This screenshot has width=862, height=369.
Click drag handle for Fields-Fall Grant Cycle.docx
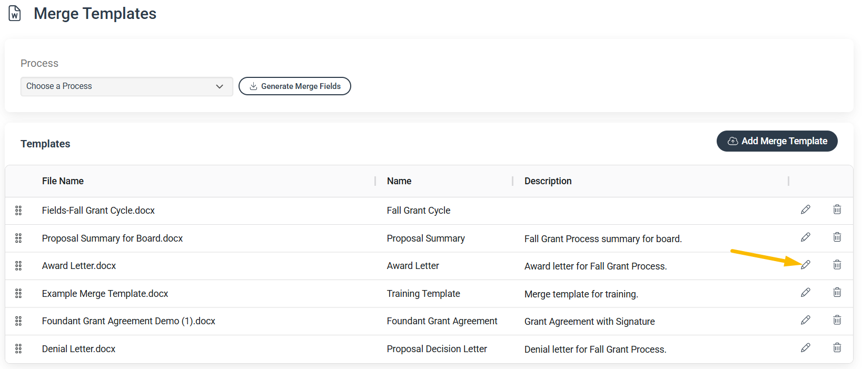coord(18,211)
